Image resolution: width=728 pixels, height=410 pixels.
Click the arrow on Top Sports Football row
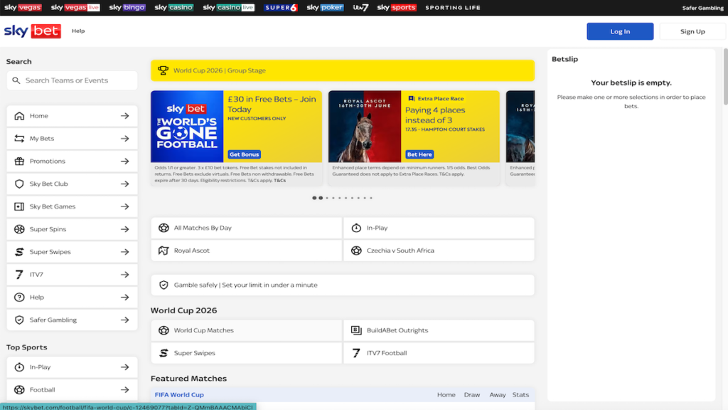click(x=125, y=390)
